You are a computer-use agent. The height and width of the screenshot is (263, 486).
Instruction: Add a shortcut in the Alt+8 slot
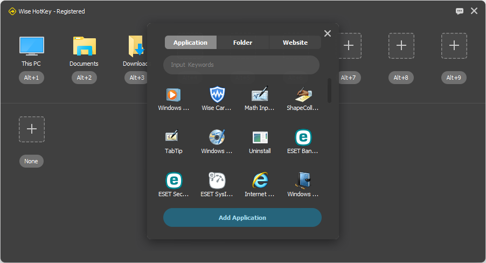click(x=401, y=46)
